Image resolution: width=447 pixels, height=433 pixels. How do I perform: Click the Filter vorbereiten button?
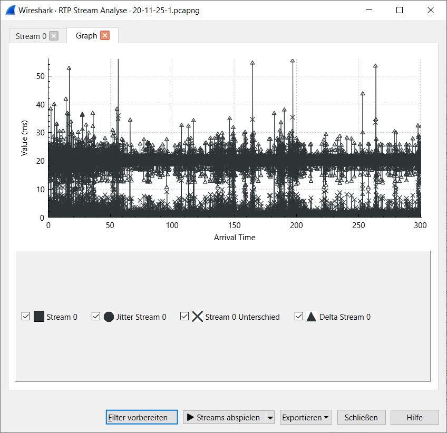(141, 417)
